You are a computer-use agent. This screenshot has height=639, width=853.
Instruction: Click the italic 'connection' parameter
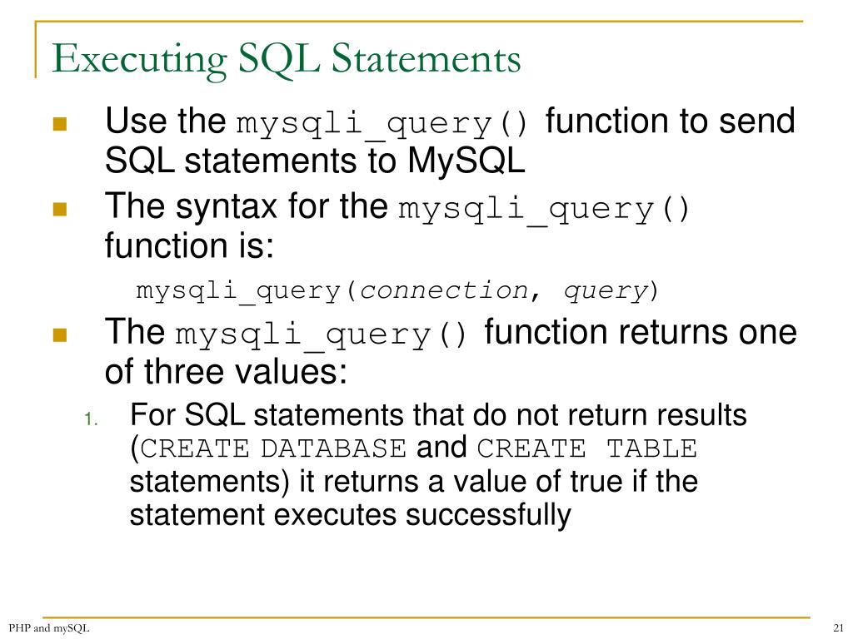pyautogui.click(x=445, y=290)
